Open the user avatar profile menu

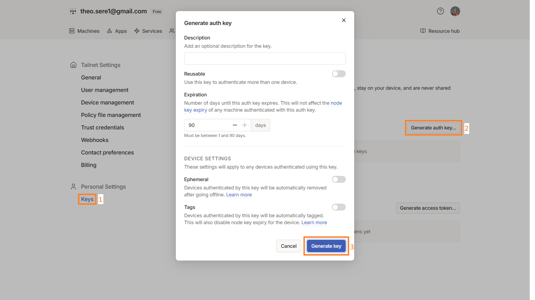(x=455, y=11)
